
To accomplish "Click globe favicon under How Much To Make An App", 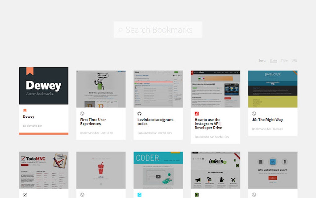I will [254, 195].
